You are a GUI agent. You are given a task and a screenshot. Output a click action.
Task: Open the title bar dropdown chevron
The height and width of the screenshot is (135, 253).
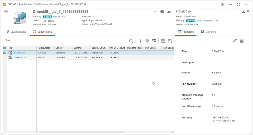pyautogui.click(x=246, y=4)
